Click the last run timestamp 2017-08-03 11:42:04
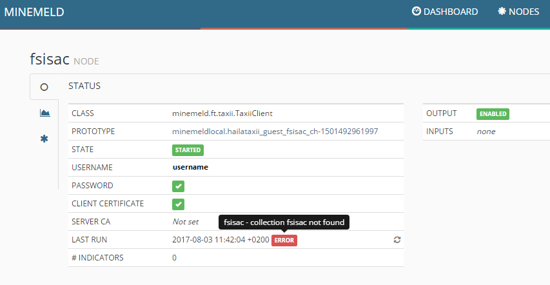 pos(221,240)
